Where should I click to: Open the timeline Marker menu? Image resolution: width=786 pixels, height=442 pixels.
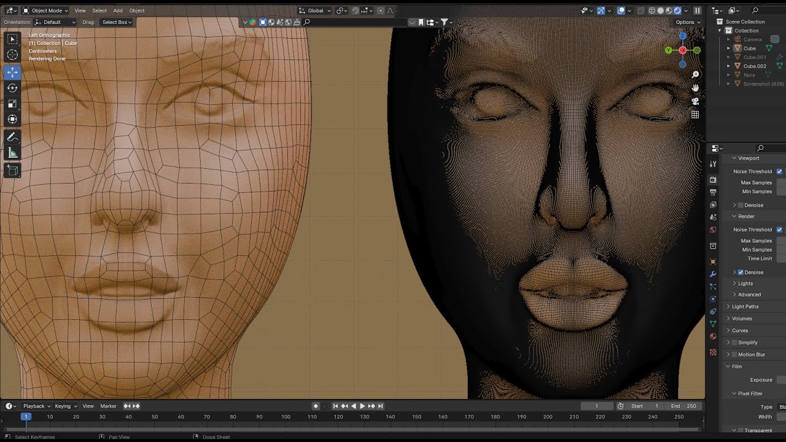pyautogui.click(x=108, y=406)
